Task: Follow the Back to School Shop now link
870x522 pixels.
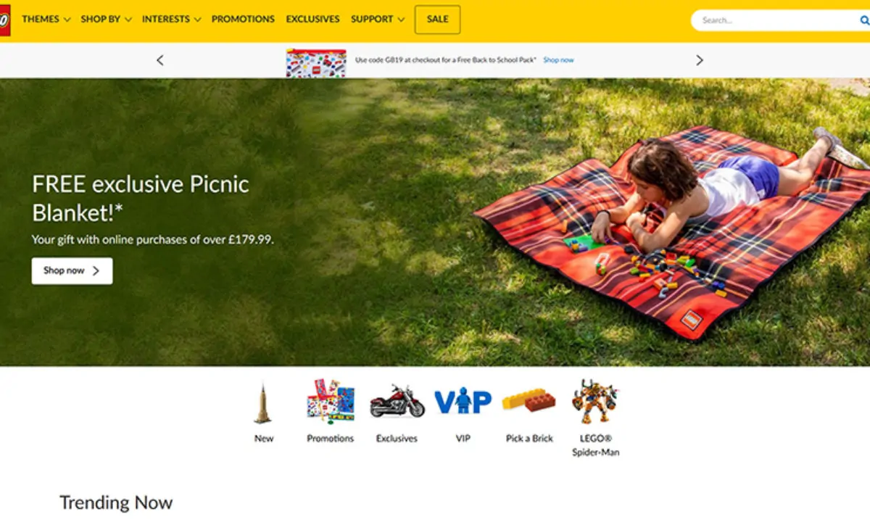Action: click(558, 60)
